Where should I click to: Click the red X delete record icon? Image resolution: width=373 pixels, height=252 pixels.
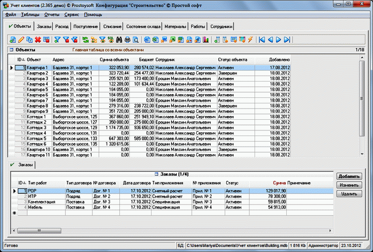(x=38, y=40)
